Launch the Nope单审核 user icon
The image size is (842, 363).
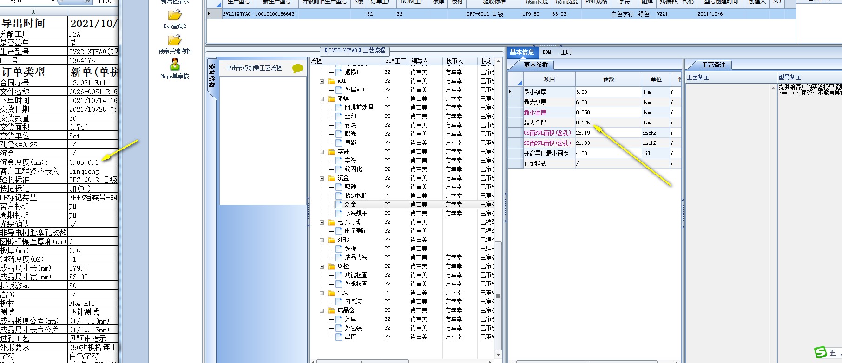(x=175, y=64)
